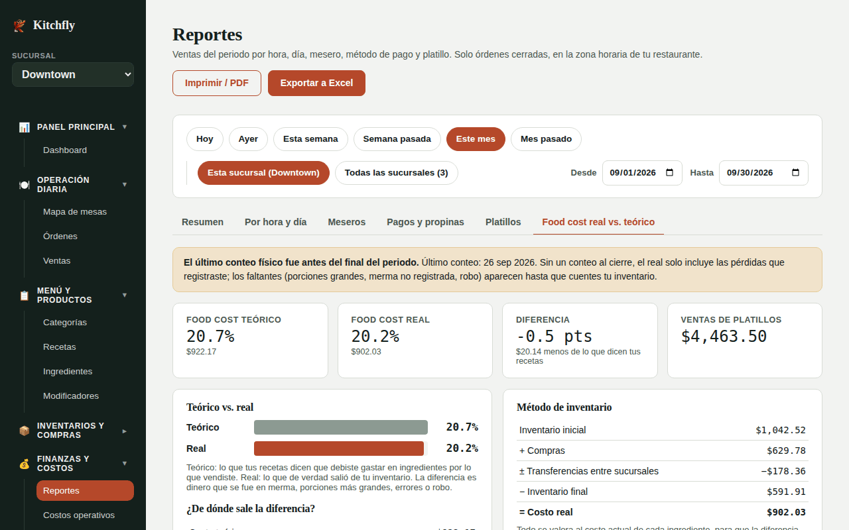Click the Real red progress bar
849x530 pixels.
point(339,449)
